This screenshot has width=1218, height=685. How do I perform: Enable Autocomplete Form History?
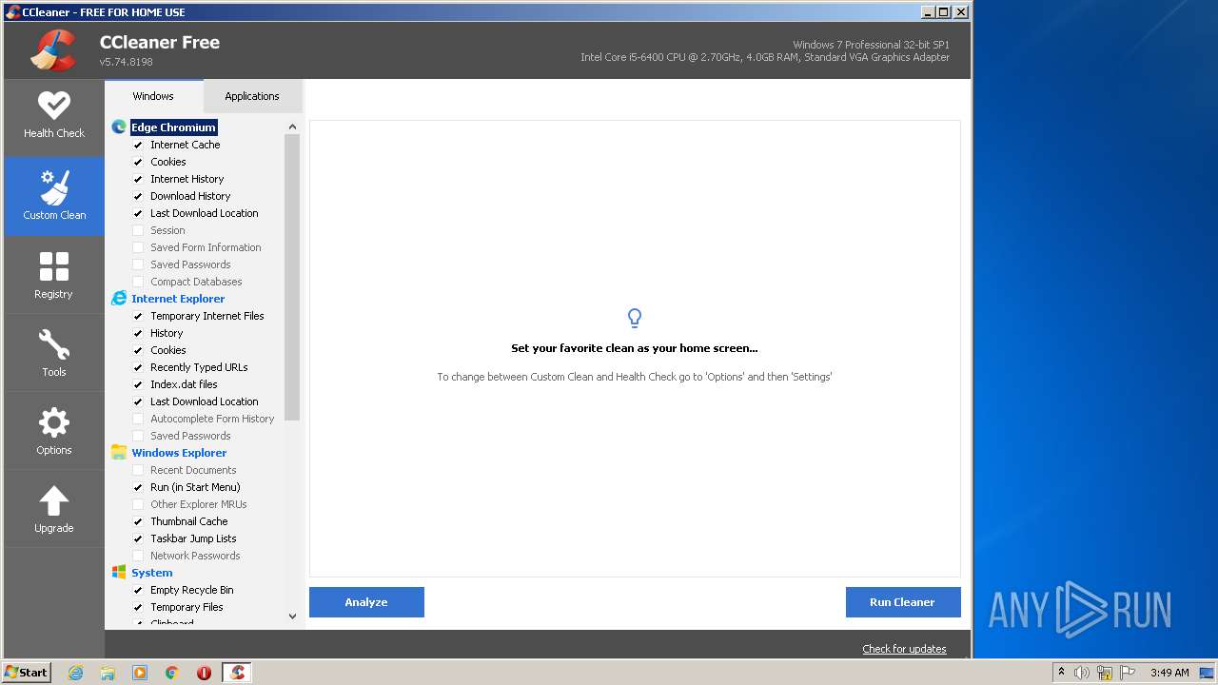(x=138, y=419)
